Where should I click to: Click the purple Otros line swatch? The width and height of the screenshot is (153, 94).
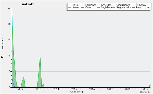(x=83, y=7)
